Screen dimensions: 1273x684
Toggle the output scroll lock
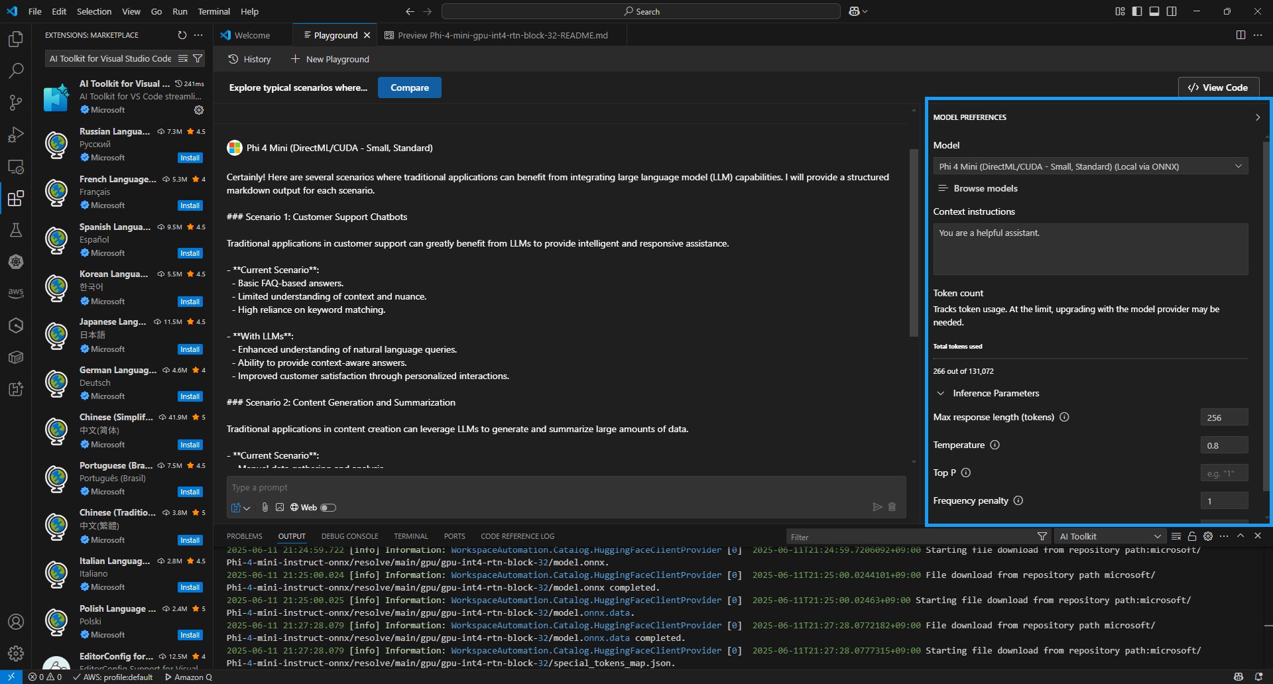(1192, 536)
